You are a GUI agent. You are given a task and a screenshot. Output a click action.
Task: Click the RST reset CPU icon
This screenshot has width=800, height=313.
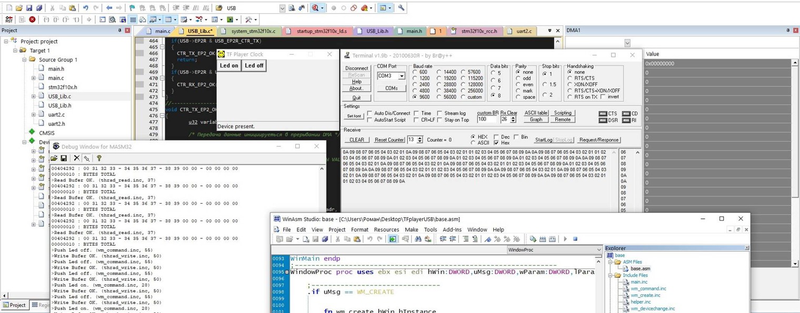(9, 19)
